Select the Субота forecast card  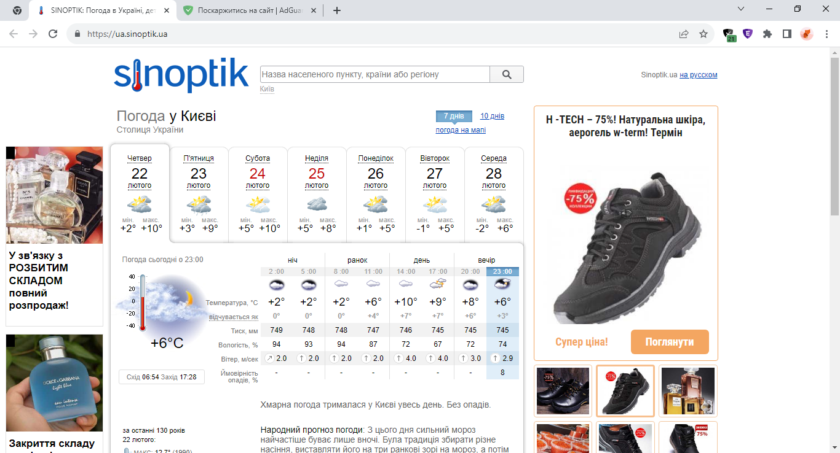258,193
